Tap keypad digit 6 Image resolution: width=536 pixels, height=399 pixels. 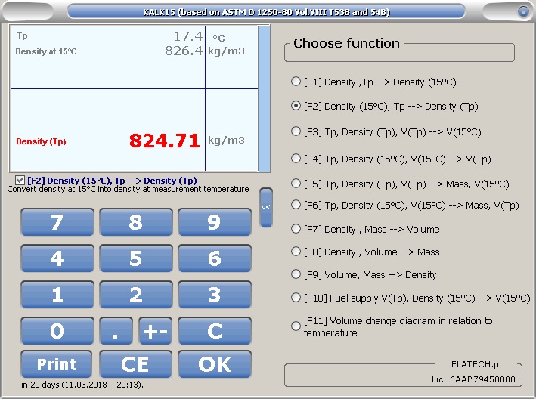tap(215, 258)
